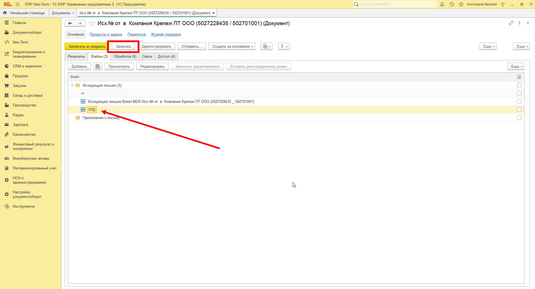Open the service panel menu icon in title bar
The width and height of the screenshot is (535, 289).
click(503, 4)
